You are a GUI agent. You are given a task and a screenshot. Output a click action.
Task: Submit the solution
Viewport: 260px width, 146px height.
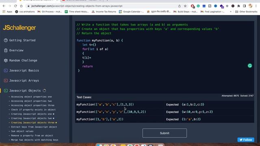click(165, 133)
